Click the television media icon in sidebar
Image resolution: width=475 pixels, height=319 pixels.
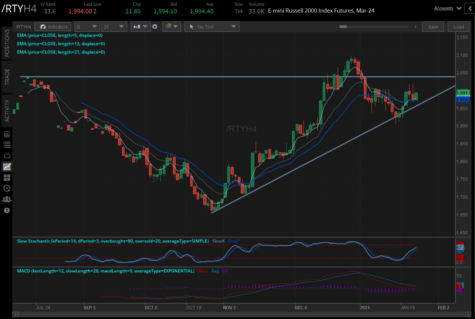pos(7,155)
